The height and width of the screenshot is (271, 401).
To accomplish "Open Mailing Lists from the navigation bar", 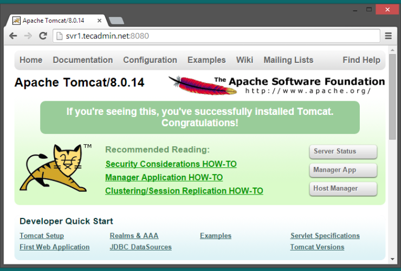I will tap(288, 60).
